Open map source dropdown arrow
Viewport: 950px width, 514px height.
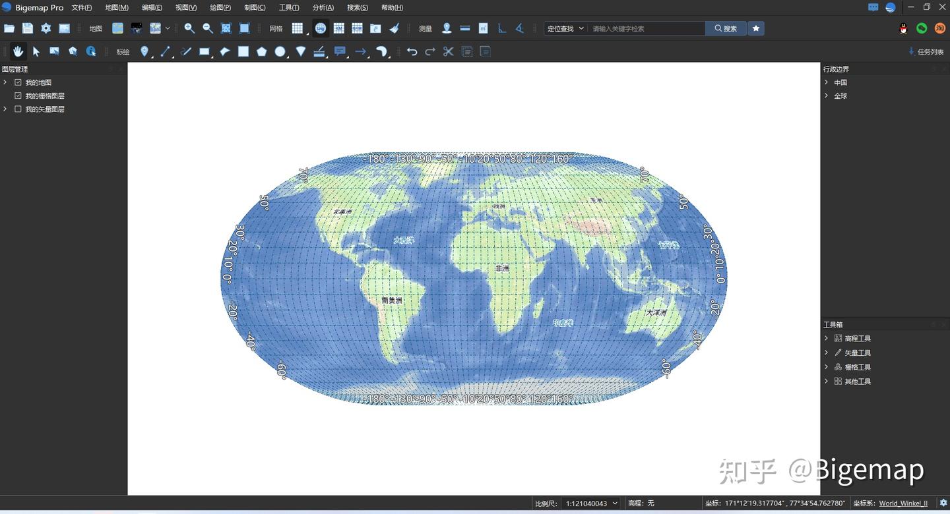168,28
